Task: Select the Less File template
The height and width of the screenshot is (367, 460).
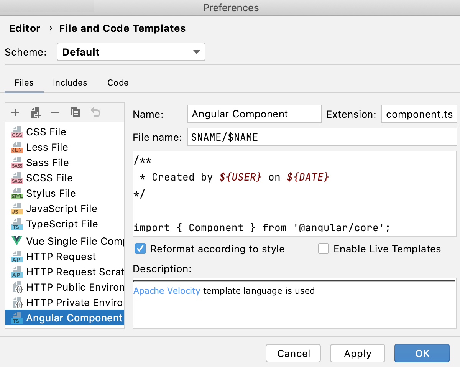Action: point(65,147)
